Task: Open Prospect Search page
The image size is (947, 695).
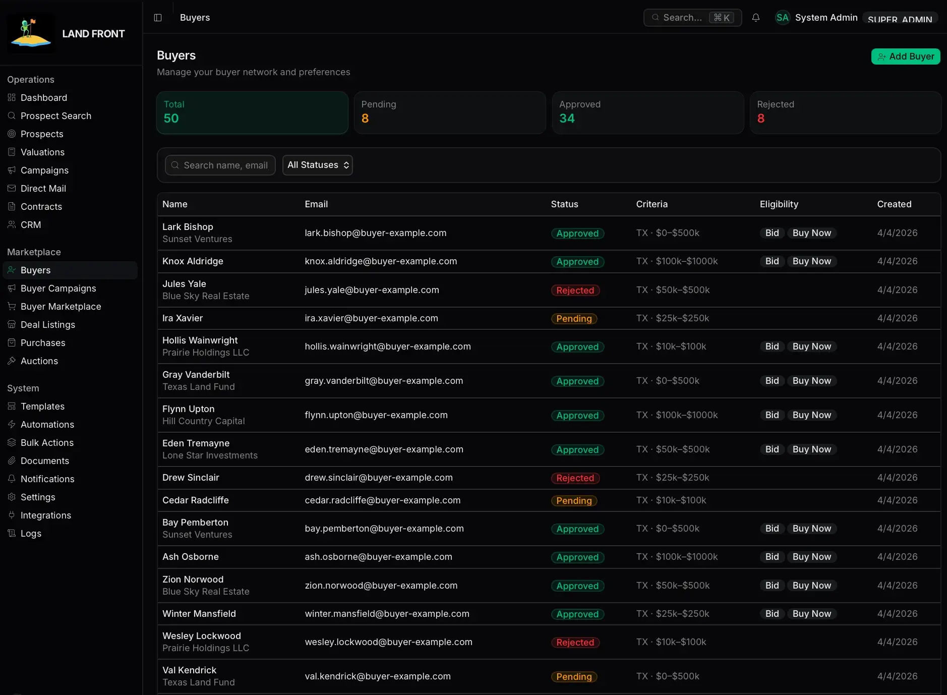Action: [70, 115]
